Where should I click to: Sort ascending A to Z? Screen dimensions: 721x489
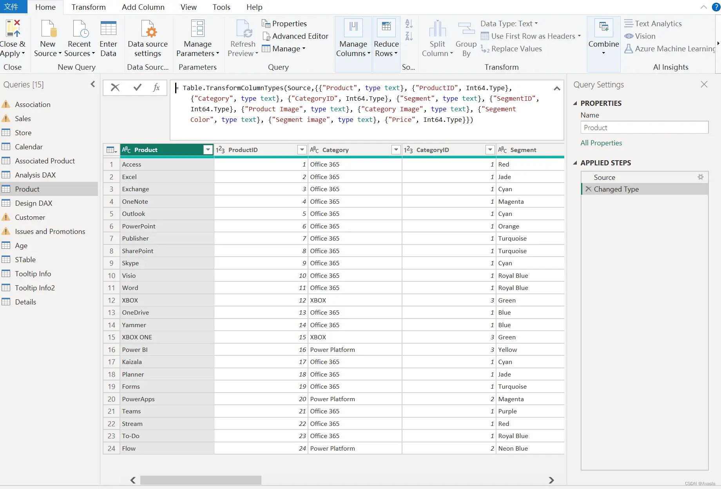point(409,24)
